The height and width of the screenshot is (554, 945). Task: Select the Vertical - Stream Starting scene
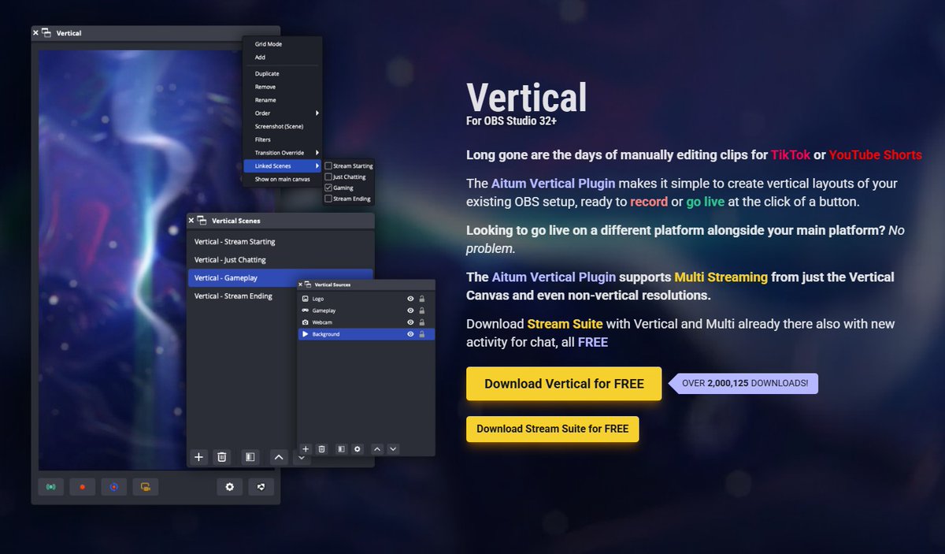[x=280, y=242]
